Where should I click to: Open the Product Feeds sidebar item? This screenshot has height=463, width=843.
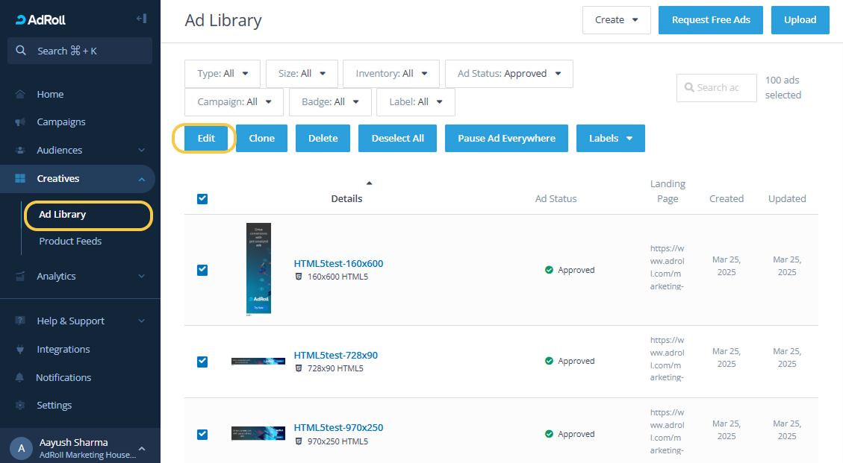coord(70,242)
